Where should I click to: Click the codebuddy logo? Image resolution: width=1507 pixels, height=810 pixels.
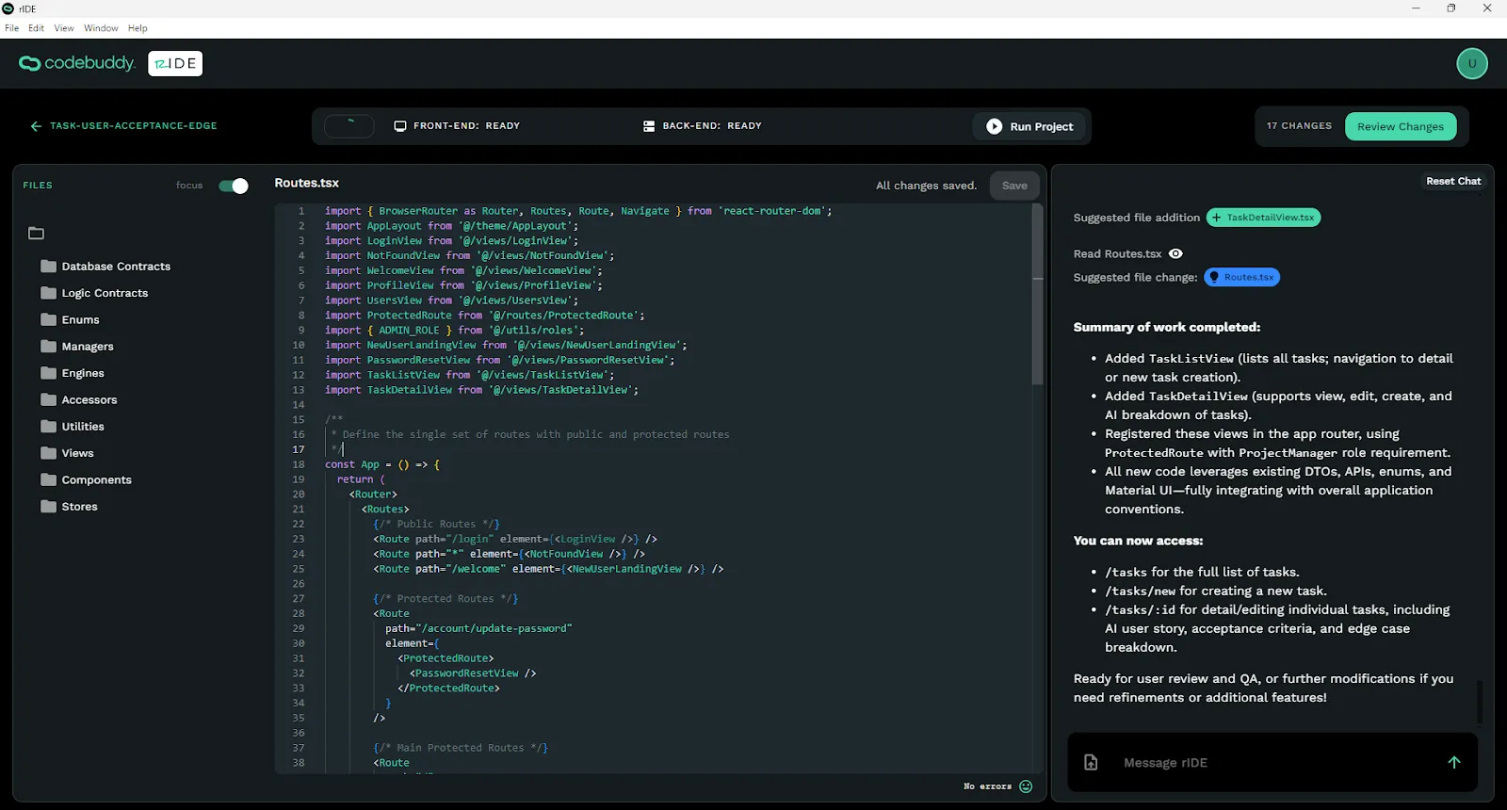[77, 63]
